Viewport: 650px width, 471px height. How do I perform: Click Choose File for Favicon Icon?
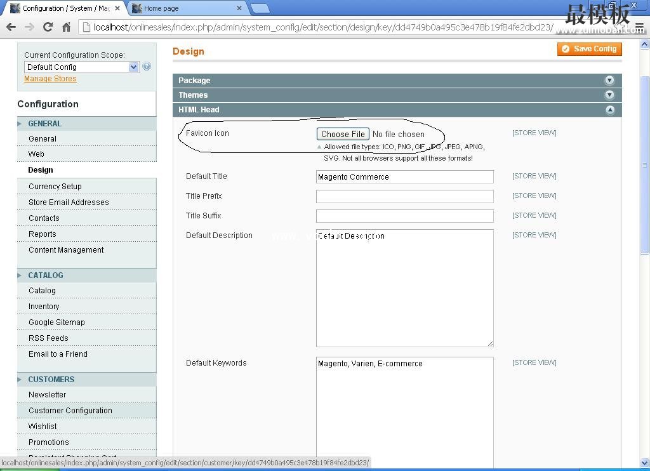click(x=343, y=134)
